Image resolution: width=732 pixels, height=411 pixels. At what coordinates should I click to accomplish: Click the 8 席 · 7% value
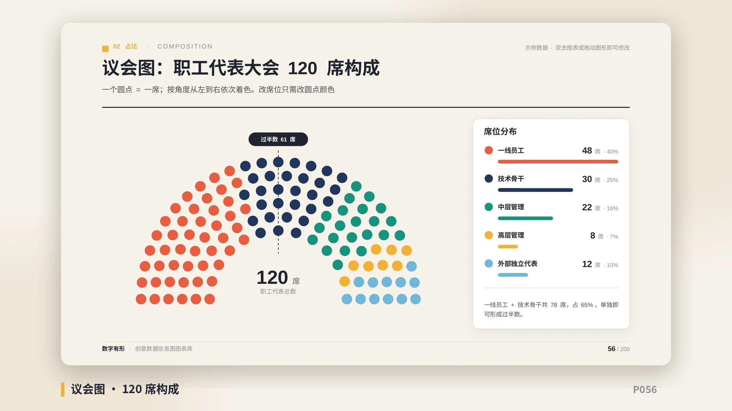[604, 236]
